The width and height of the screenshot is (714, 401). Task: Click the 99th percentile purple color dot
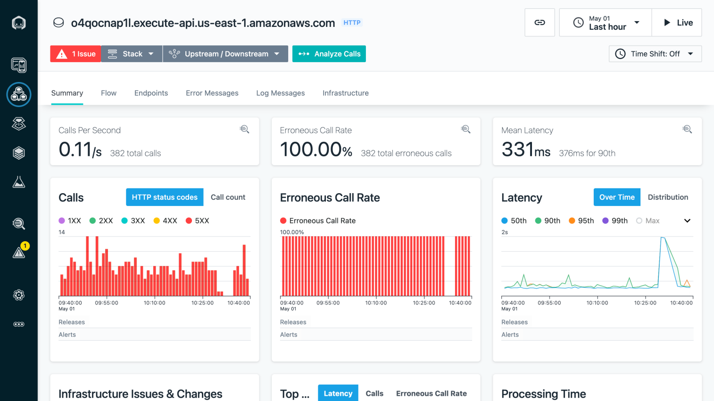tap(606, 221)
